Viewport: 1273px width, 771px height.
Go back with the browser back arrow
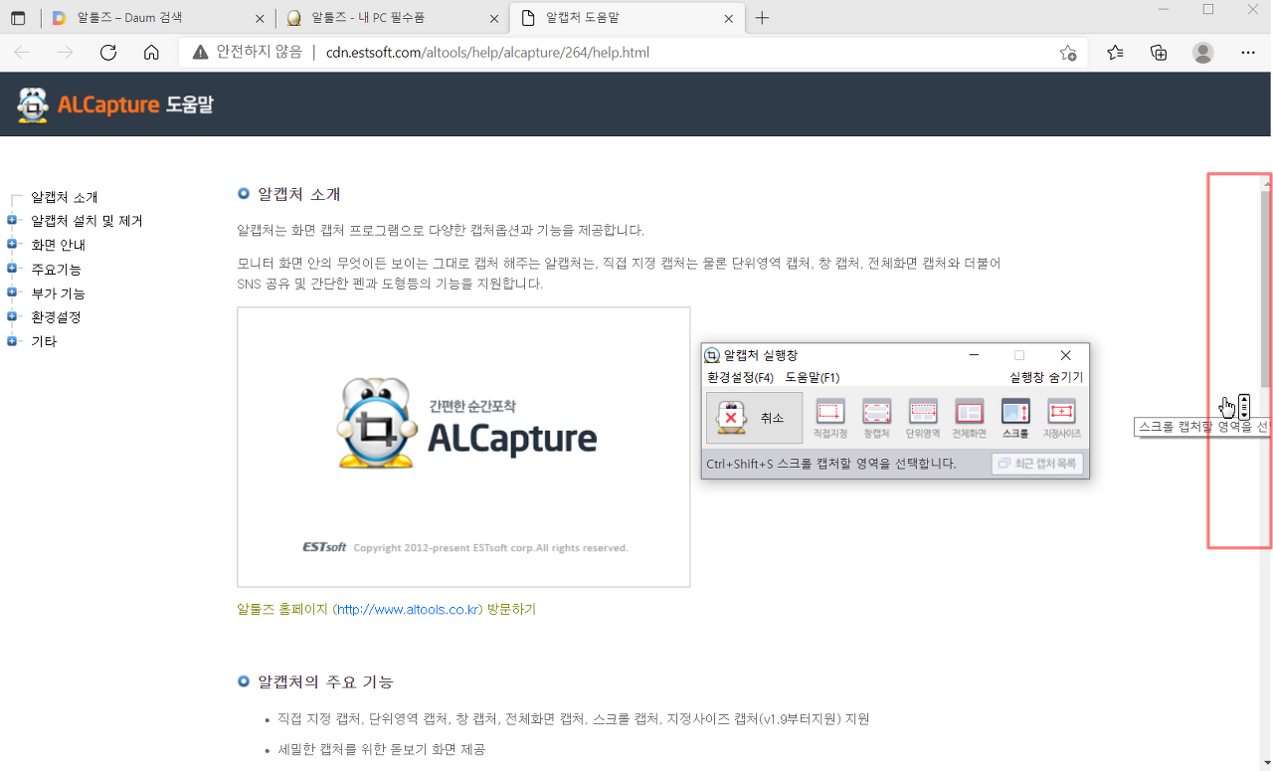coord(22,53)
